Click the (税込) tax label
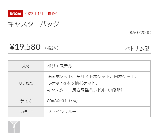 tap(52, 48)
